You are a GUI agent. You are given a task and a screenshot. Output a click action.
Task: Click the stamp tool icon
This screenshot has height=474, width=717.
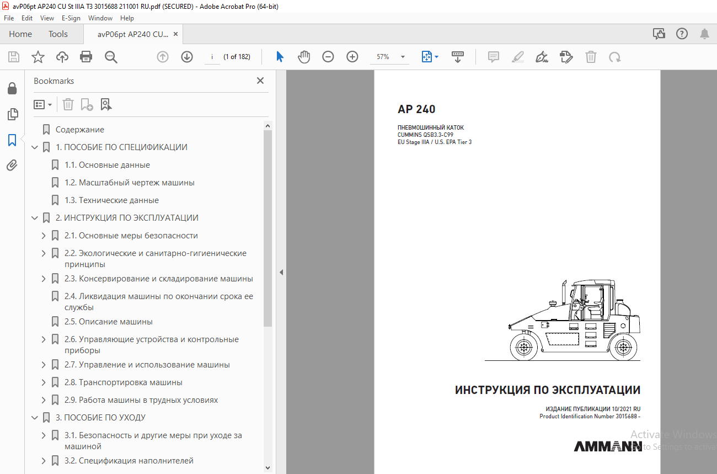point(566,57)
